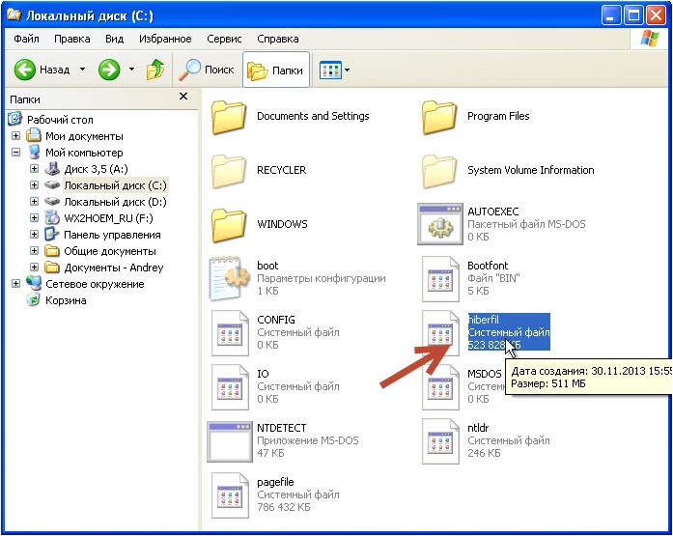Select Мои документы in tree
Screen dimensions: 673x536
pos(84,136)
